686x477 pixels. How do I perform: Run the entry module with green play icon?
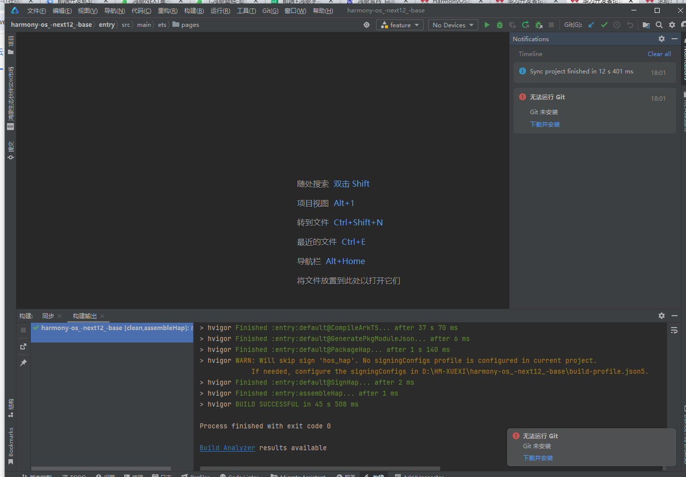(x=487, y=25)
